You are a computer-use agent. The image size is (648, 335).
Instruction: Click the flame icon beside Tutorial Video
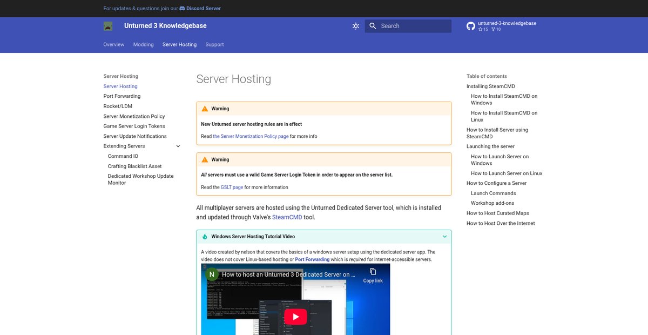point(205,237)
